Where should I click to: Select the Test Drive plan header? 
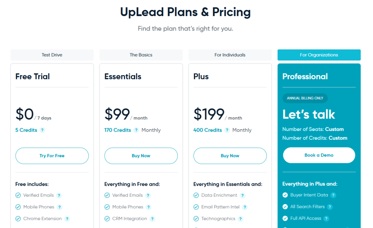pyautogui.click(x=52, y=55)
